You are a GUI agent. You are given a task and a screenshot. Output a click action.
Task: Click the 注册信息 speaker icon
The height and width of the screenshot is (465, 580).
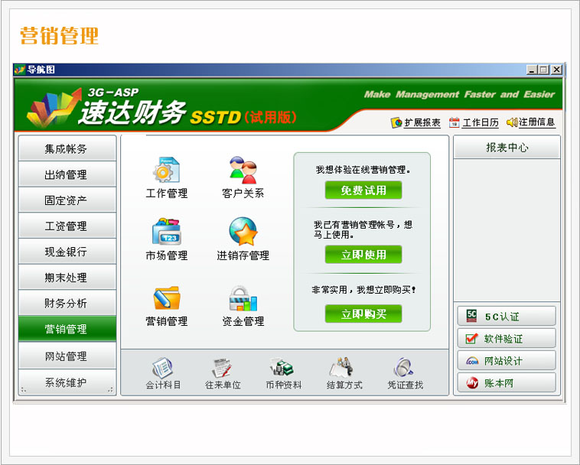click(512, 122)
